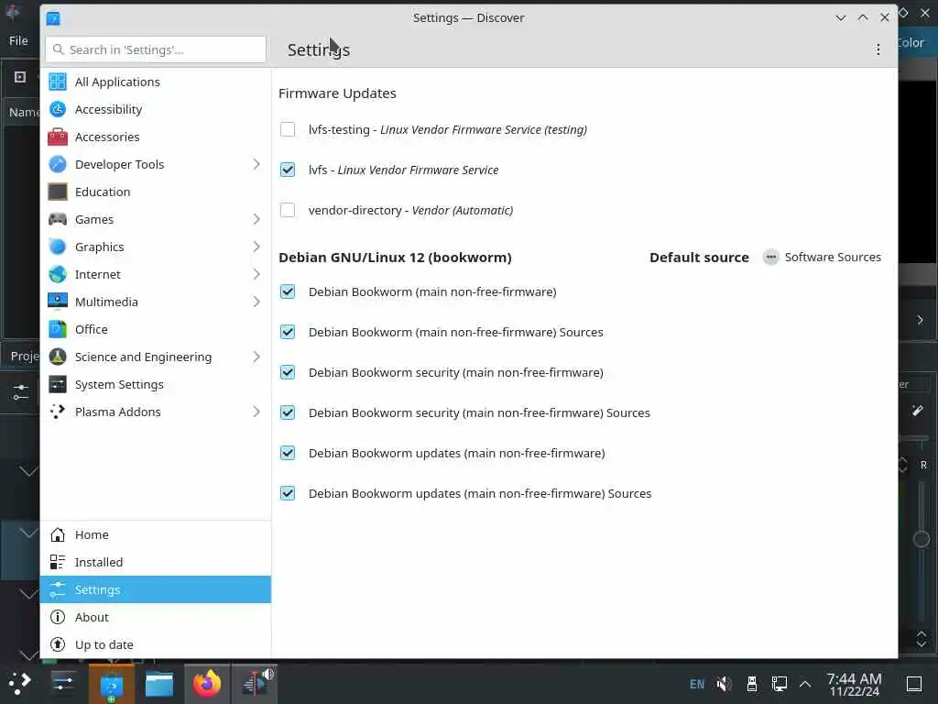
Task: Select the Graphics category icon
Action: pyautogui.click(x=58, y=247)
